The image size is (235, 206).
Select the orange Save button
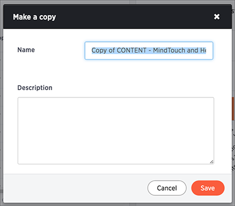[x=208, y=188]
